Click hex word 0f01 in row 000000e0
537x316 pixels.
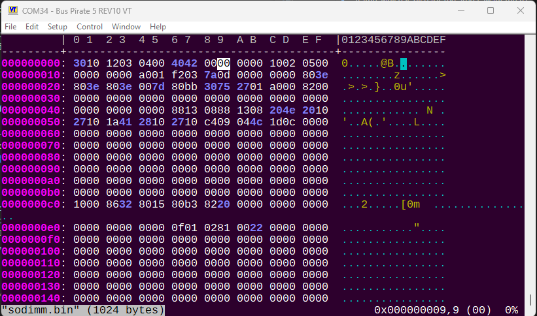click(x=184, y=228)
